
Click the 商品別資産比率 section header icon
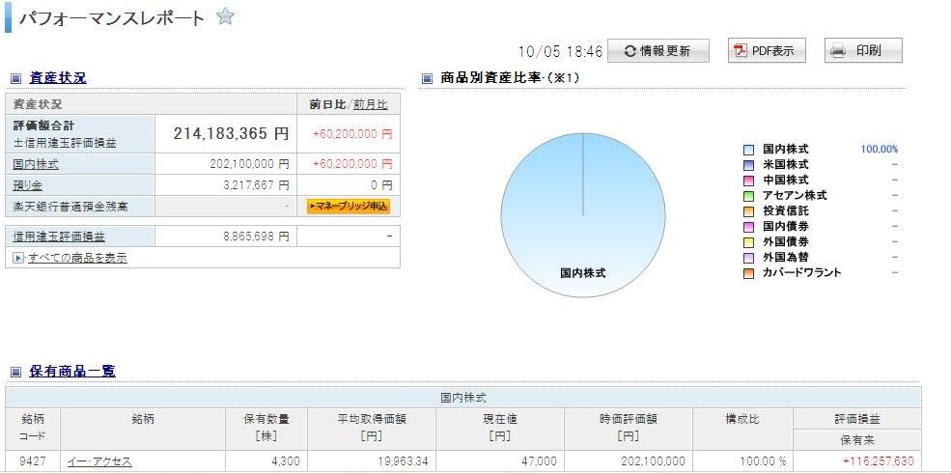pyautogui.click(x=428, y=79)
